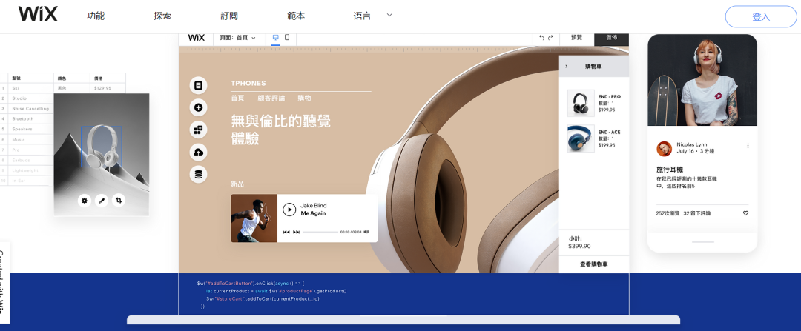Collapse the 購物車 cart panel arrow
The width and height of the screenshot is (801, 331).
click(566, 67)
